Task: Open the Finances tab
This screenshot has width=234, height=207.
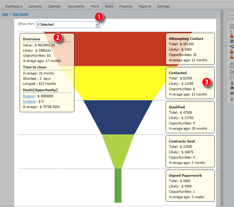Action: (x=125, y=6)
